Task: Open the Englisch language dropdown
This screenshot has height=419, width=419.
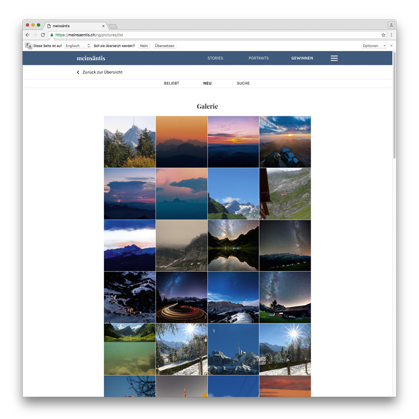Action: (78, 46)
